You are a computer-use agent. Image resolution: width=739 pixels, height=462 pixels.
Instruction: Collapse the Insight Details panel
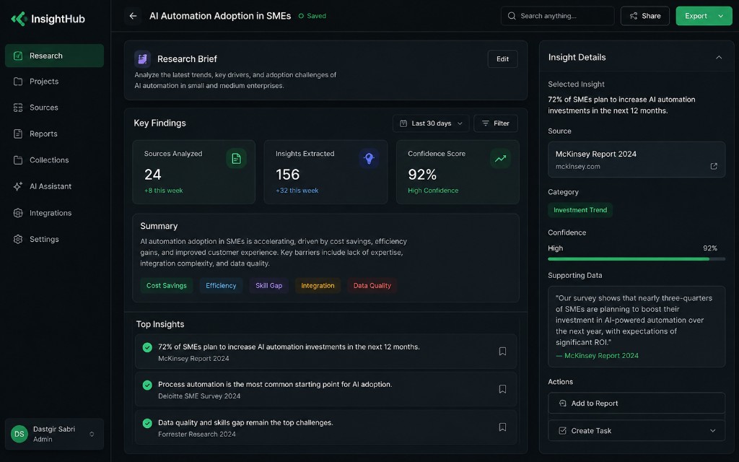pyautogui.click(x=719, y=58)
